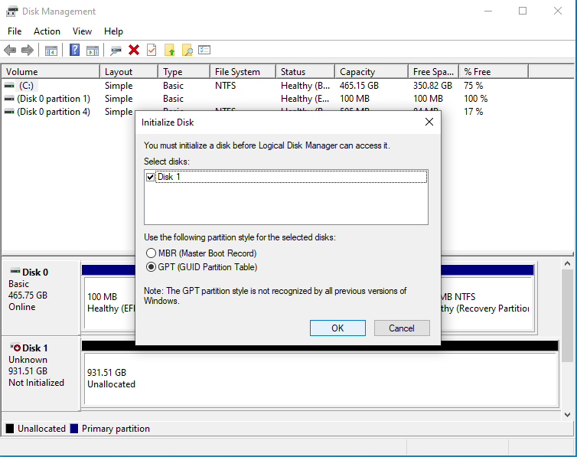Click the 350.82 GB free space cell
Image resolution: width=577 pixels, height=457 pixels.
click(x=432, y=86)
